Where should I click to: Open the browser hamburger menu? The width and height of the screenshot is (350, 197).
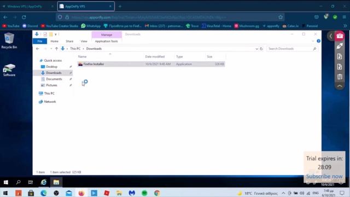(344, 17)
